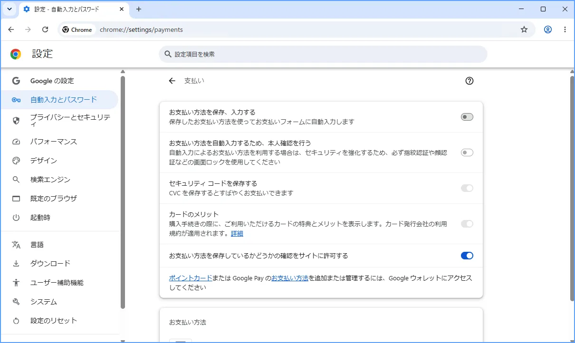This screenshot has width=575, height=343.
Task: Click the key icon for 自動入力
Action: pos(16,100)
